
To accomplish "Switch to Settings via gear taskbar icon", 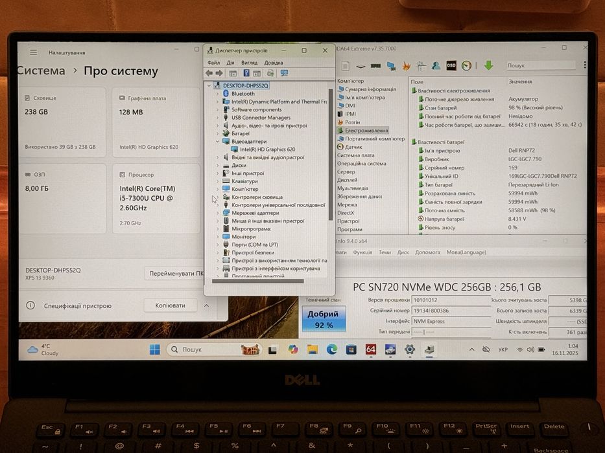I will coord(410,349).
